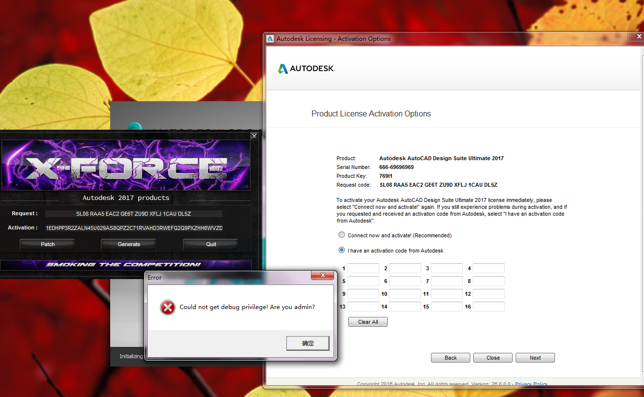Click the Autodesk logo in licensing header
644x397 pixels.
[307, 69]
